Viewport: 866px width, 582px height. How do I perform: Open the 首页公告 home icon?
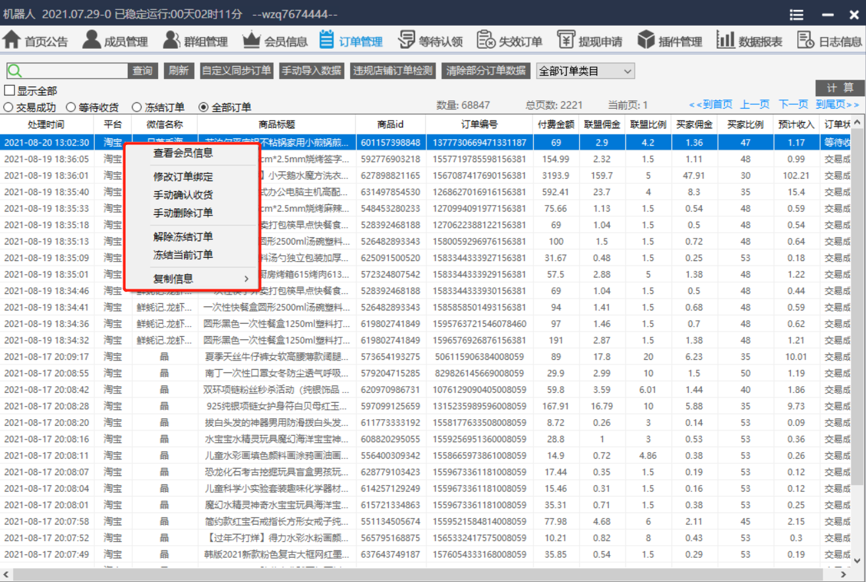12,40
